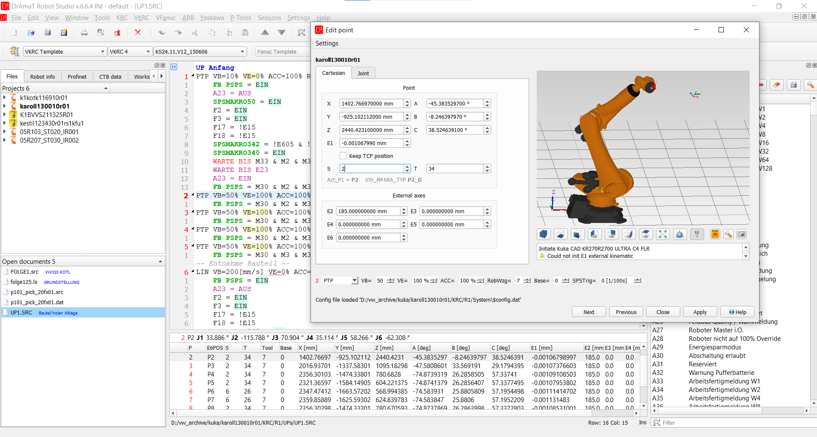Screen dimensions: 817x437
Task: Click the zoom-to-fit arrows icon
Action: point(663,234)
